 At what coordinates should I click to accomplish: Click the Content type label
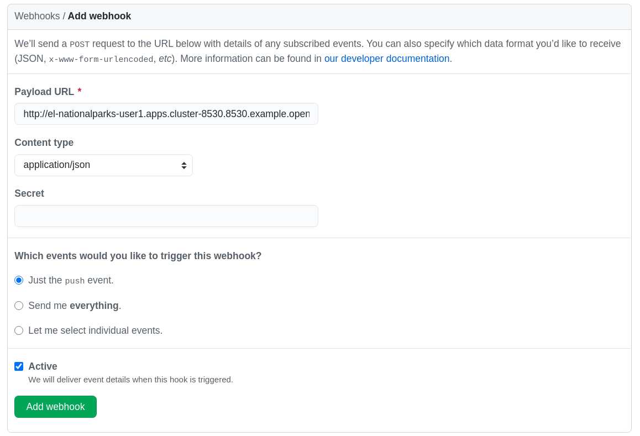(x=44, y=143)
